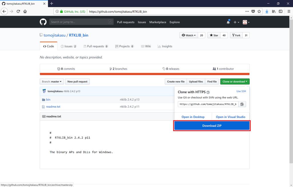View the 1 contributor link
The image size is (293, 187).
[x=223, y=69]
